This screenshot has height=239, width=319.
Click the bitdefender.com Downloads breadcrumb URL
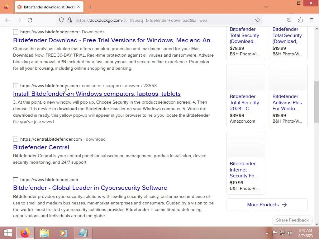62,32
